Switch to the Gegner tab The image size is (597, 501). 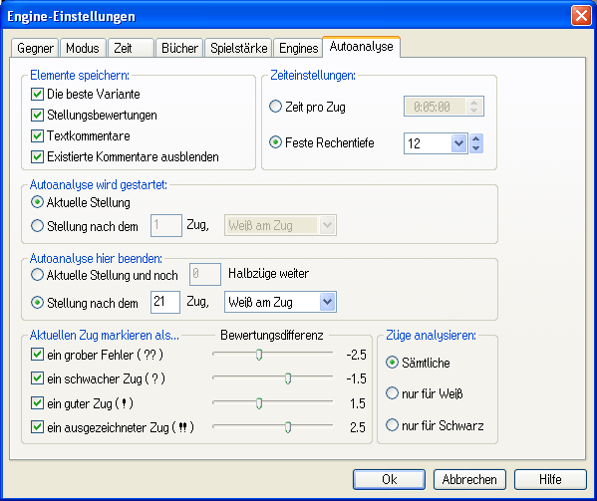35,48
